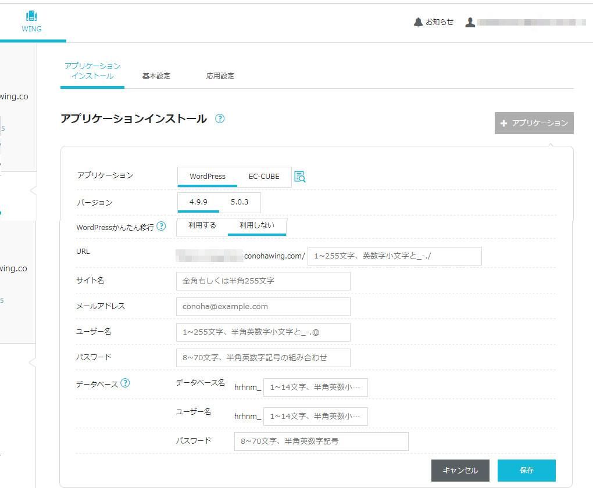Select 利用する for easy migration
Screen dimensions: 593x488
[x=202, y=225]
